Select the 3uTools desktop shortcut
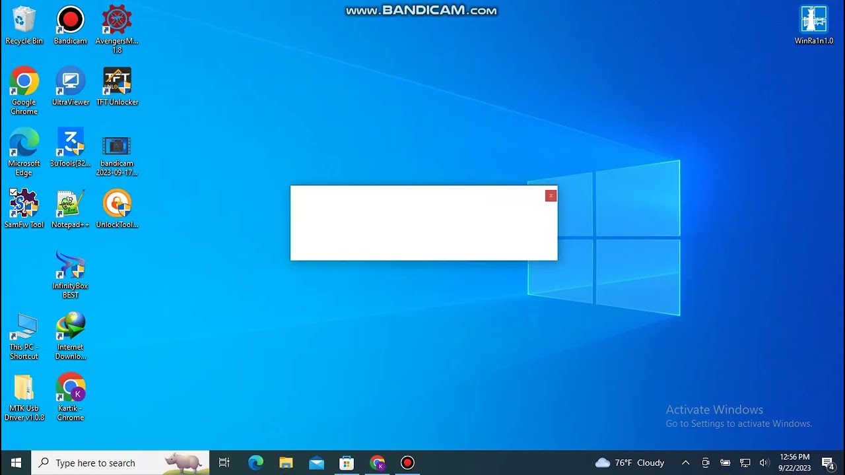The image size is (845, 475). click(70, 148)
